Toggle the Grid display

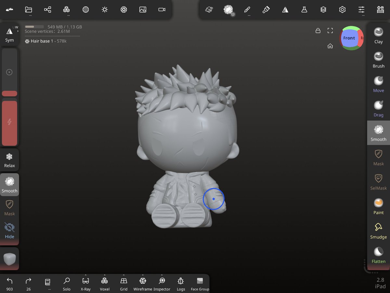[123, 284]
